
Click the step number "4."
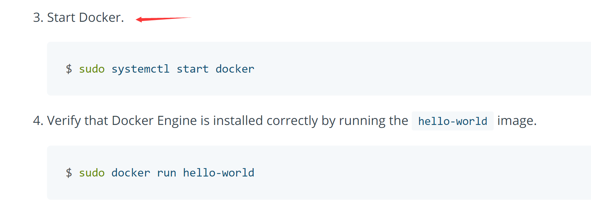click(x=38, y=121)
